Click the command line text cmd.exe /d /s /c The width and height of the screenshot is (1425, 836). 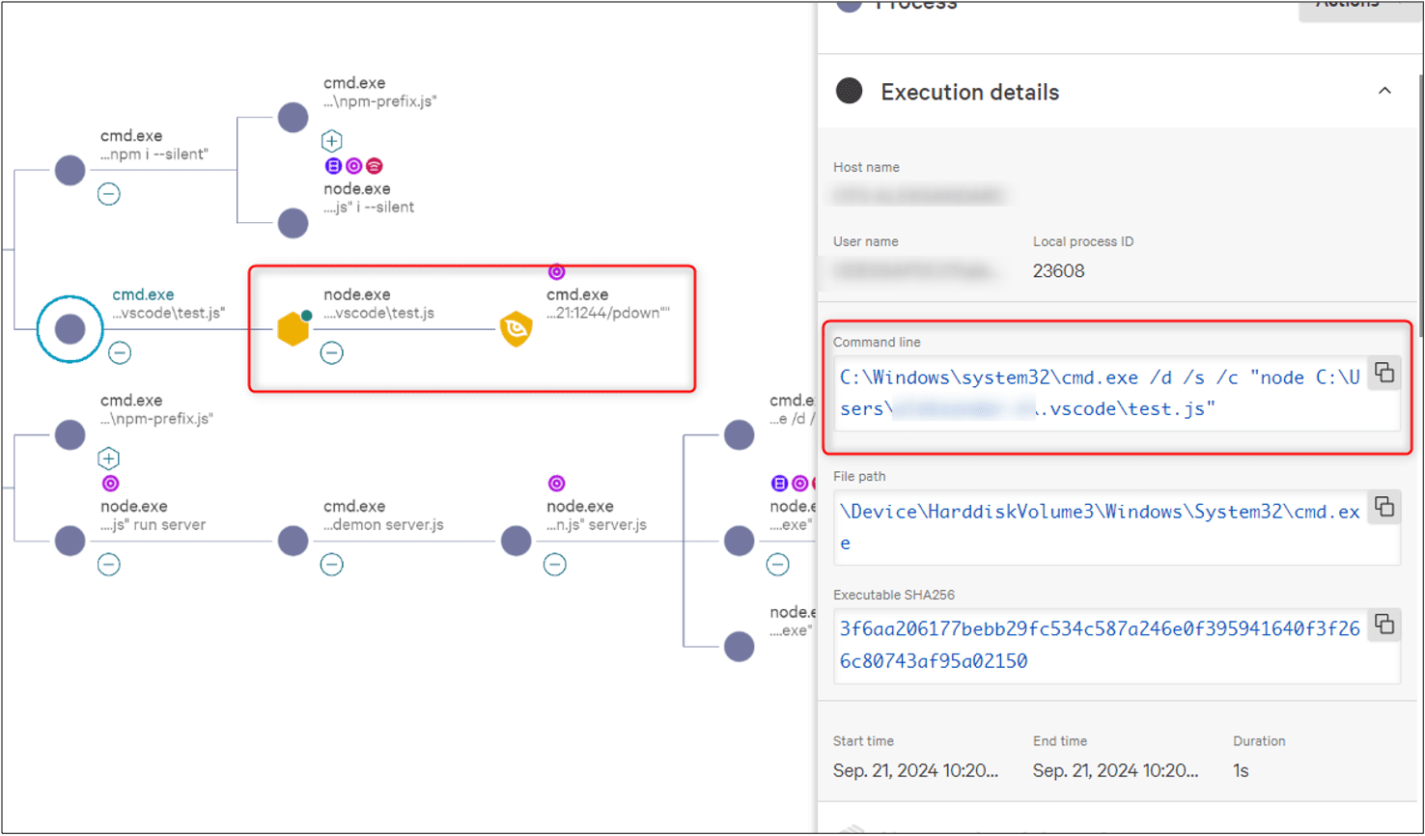tap(1100, 393)
